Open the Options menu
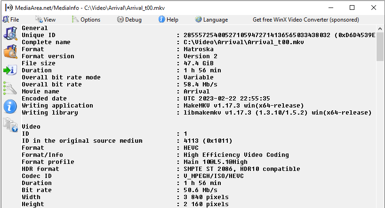Screen dimensions: 385x208 point(86,20)
